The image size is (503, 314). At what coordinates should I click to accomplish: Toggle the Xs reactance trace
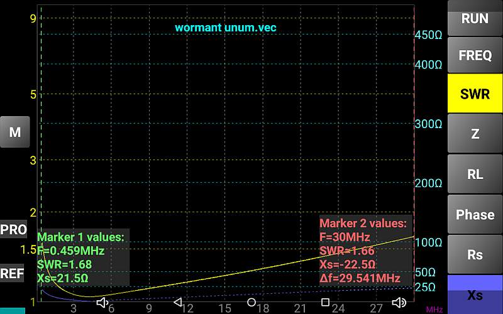pos(475,295)
